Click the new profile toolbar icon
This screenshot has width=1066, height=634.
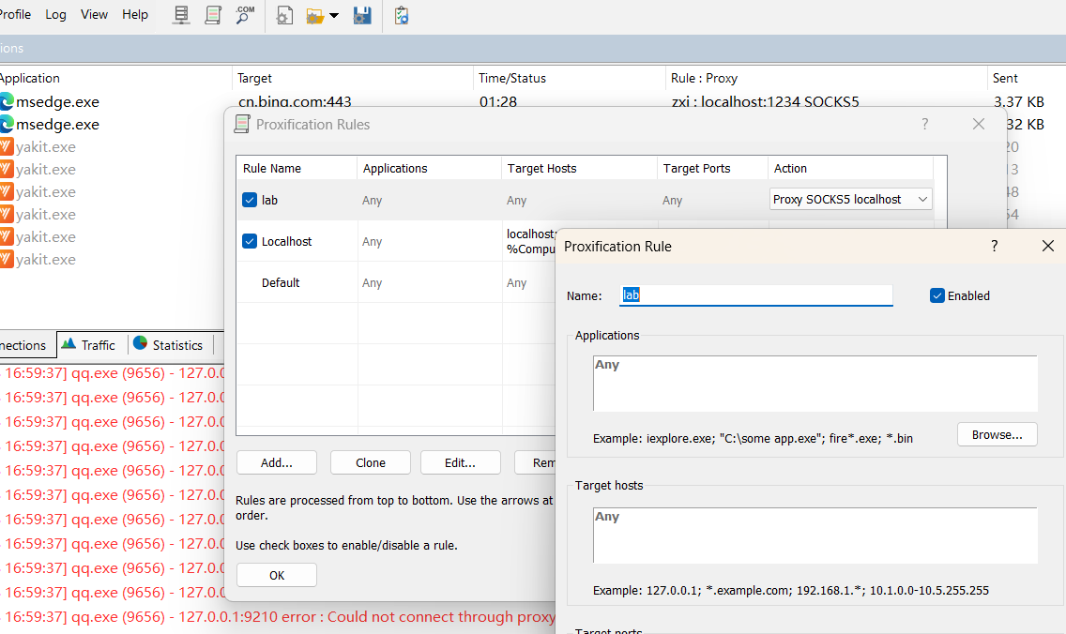pos(284,15)
